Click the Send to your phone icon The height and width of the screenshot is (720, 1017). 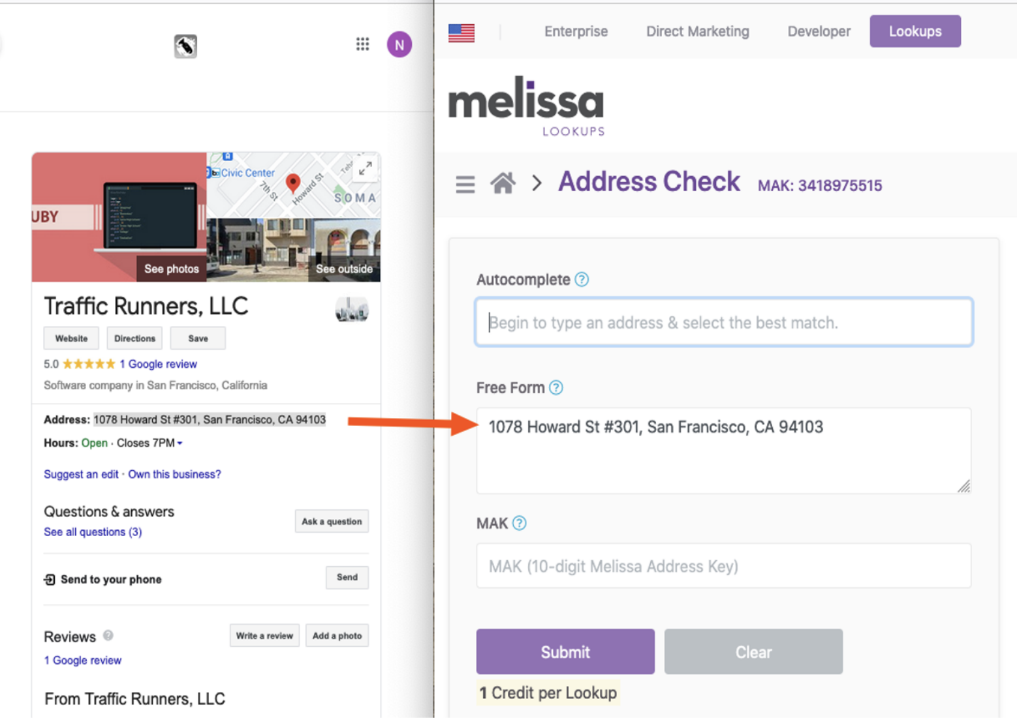[48, 579]
